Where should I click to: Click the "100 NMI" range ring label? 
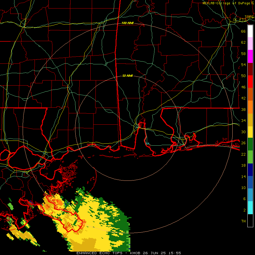[127, 23]
